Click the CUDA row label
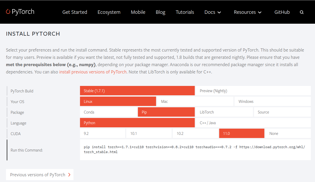 point(16,134)
